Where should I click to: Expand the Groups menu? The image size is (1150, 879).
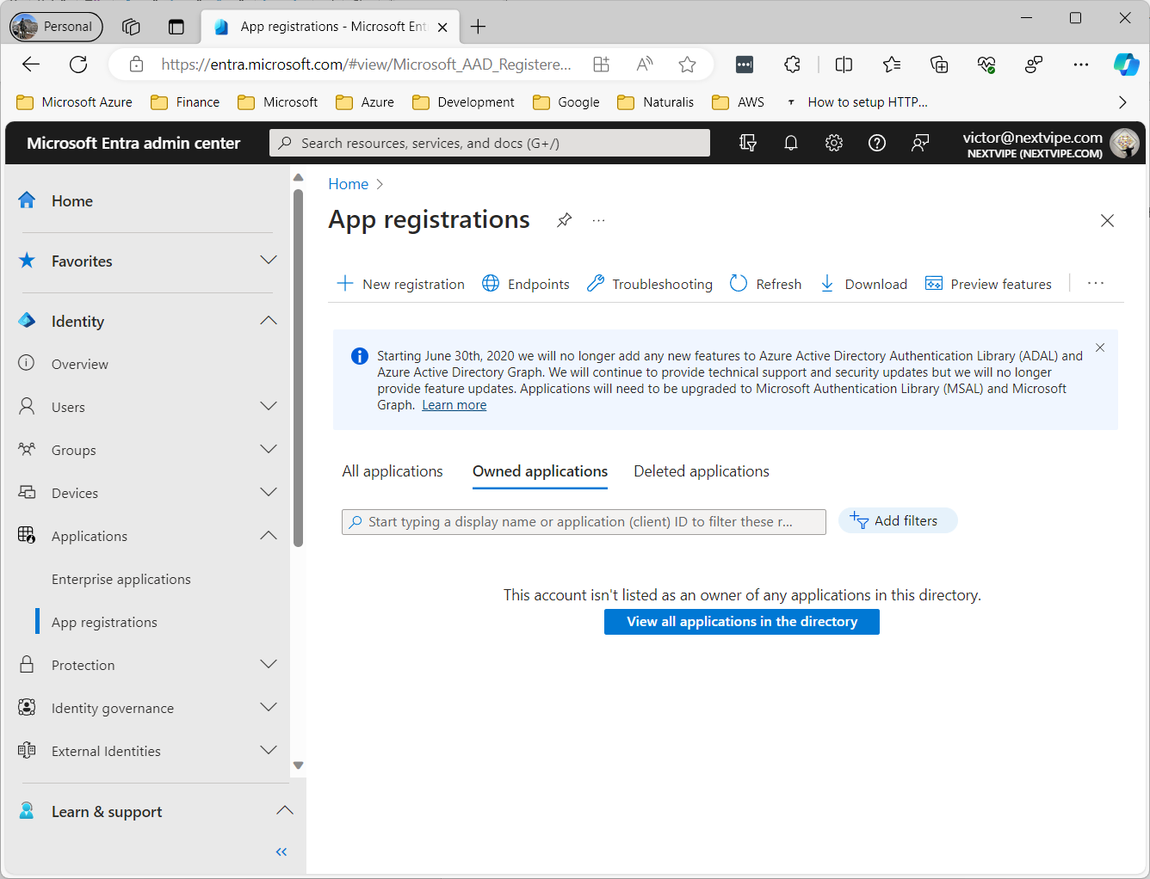pos(269,450)
